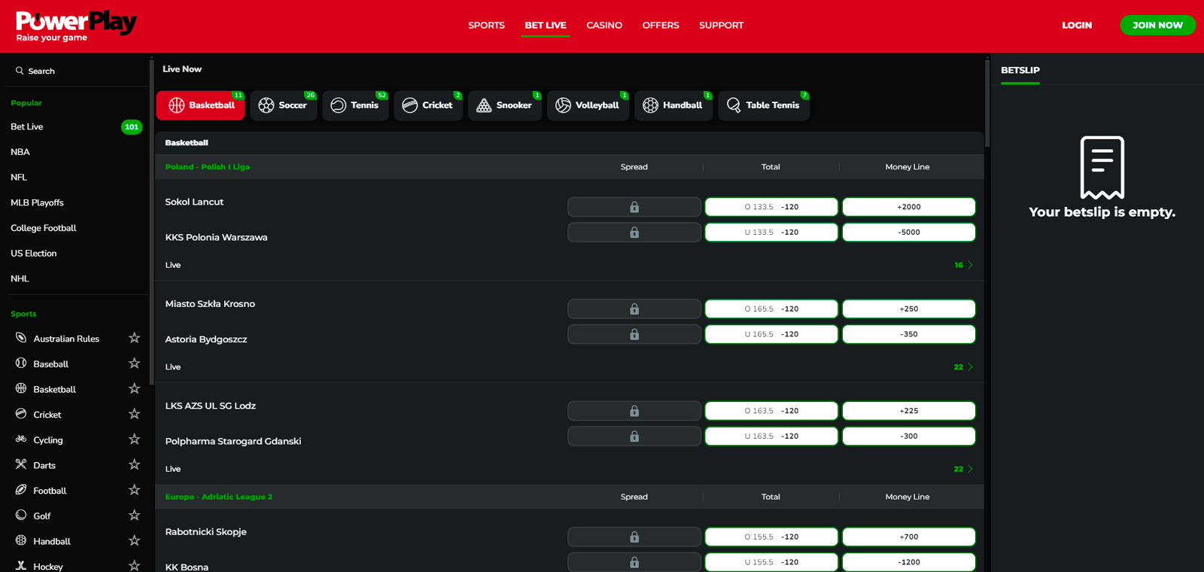
Task: Click the LOGIN button
Action: 1077,26
